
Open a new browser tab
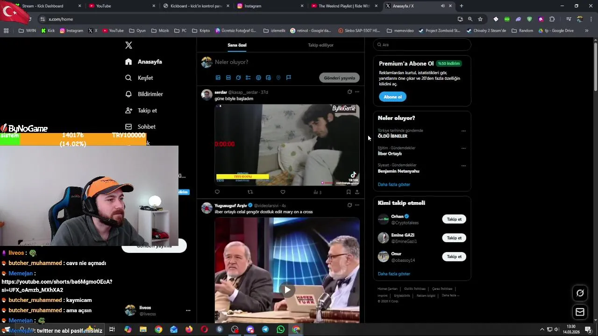click(x=461, y=6)
